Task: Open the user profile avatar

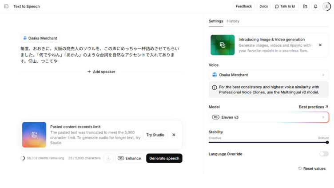Action: (x=326, y=7)
